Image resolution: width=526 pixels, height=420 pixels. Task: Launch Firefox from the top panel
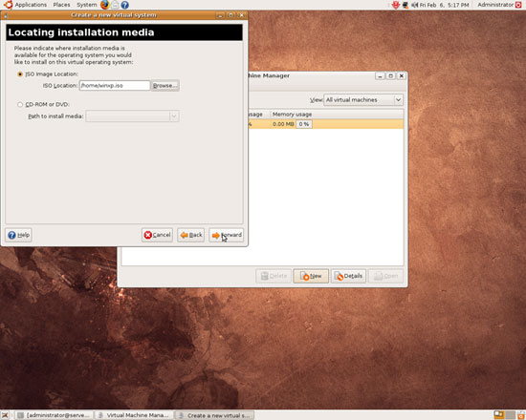point(105,5)
